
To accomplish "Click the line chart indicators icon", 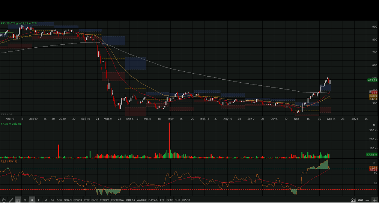I will (x=353, y=200).
